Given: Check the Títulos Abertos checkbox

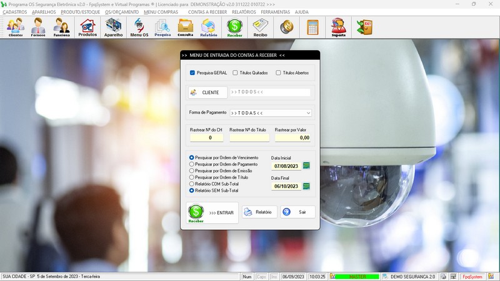Looking at the screenshot, I should [x=278, y=72].
